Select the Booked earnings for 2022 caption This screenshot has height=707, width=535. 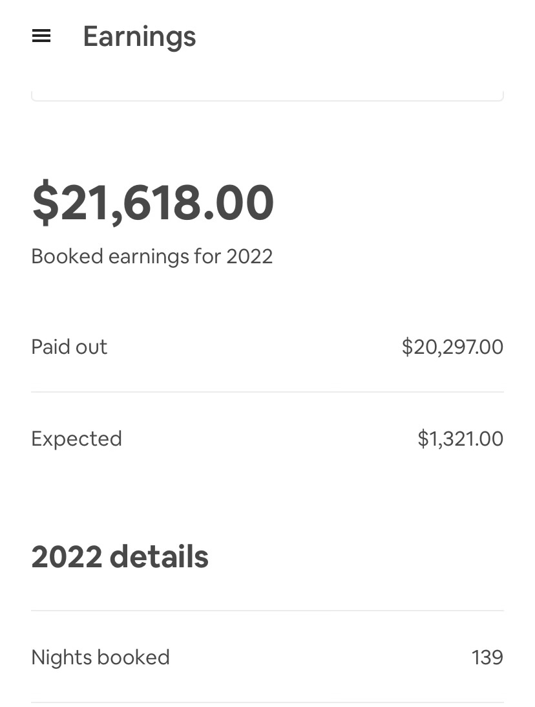[x=152, y=256]
